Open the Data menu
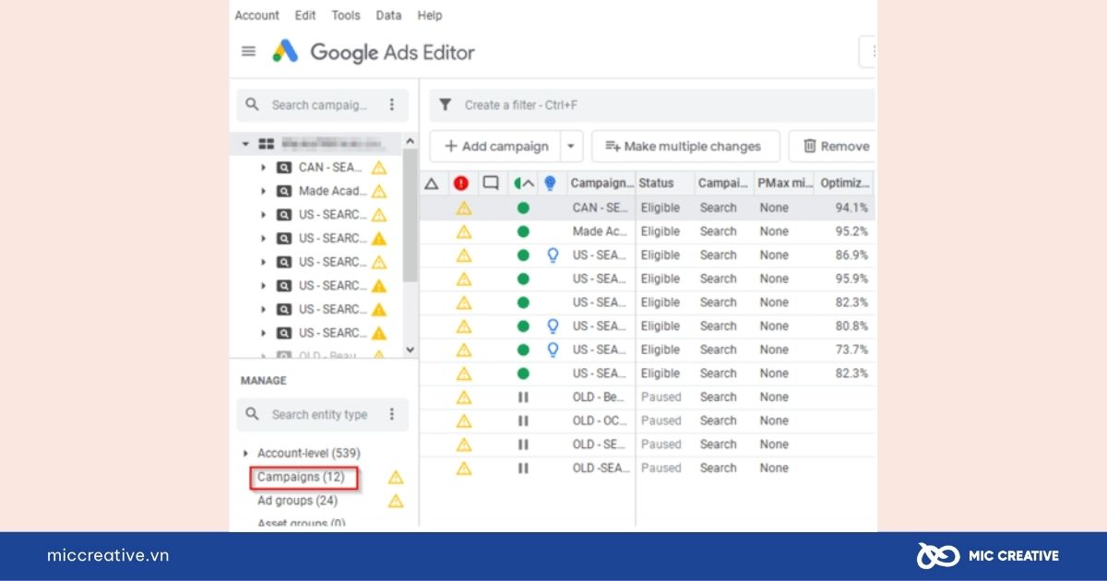 click(388, 16)
